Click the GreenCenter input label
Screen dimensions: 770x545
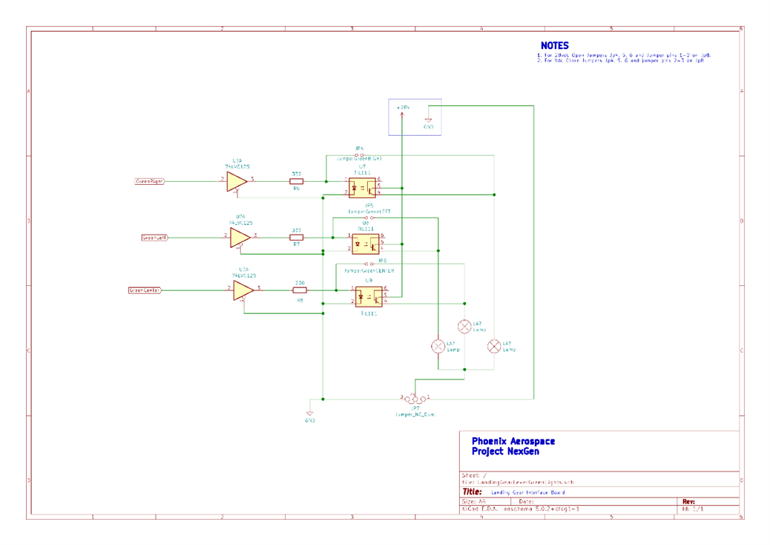tap(145, 290)
